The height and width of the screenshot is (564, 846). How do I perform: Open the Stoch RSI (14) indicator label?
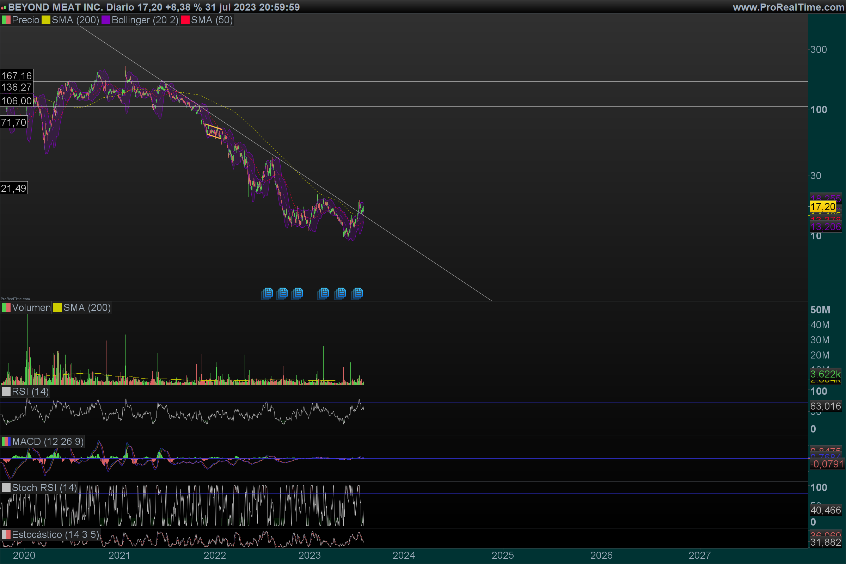point(44,488)
